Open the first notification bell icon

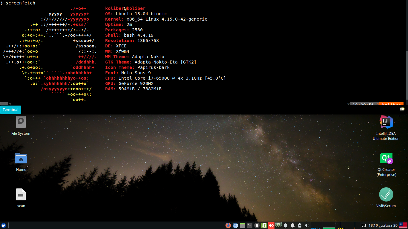pyautogui.click(x=286, y=225)
